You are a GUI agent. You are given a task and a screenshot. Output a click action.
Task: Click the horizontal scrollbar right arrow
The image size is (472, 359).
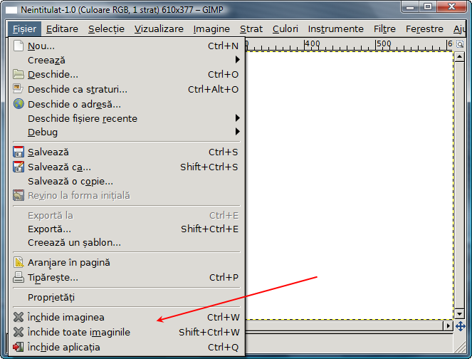(x=448, y=326)
